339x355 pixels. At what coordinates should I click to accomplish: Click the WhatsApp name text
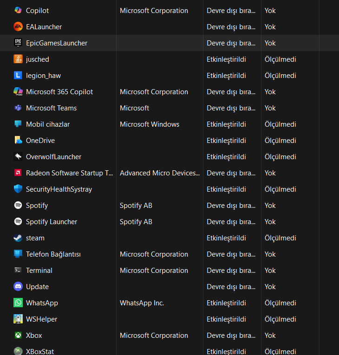tap(42, 303)
